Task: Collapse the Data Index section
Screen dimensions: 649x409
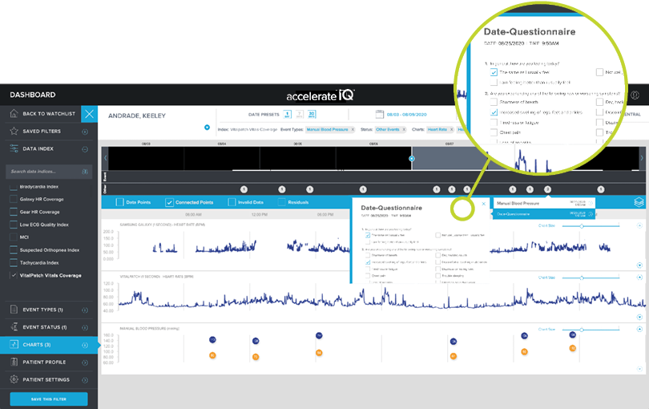Action: pos(85,149)
